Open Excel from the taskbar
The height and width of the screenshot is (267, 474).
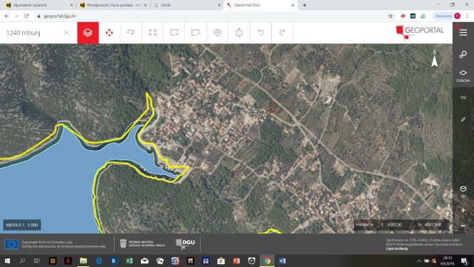(x=129, y=261)
